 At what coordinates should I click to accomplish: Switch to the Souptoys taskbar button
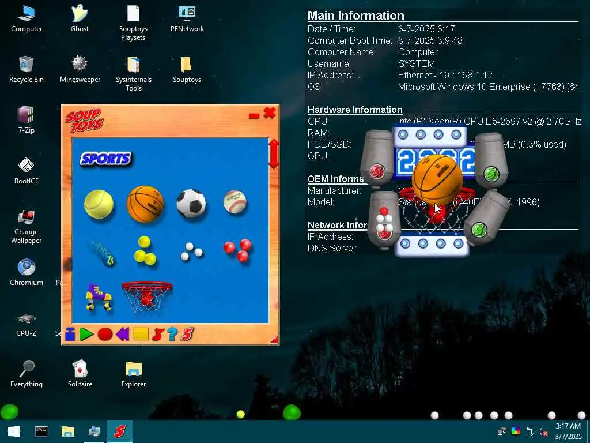pyautogui.click(x=120, y=431)
